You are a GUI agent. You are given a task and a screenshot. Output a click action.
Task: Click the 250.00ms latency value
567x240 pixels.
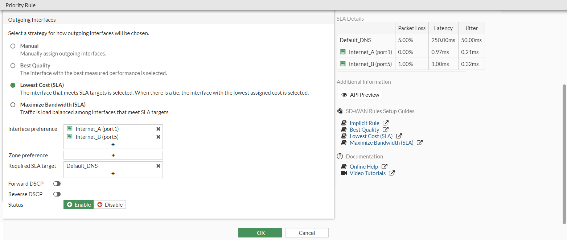click(x=443, y=40)
